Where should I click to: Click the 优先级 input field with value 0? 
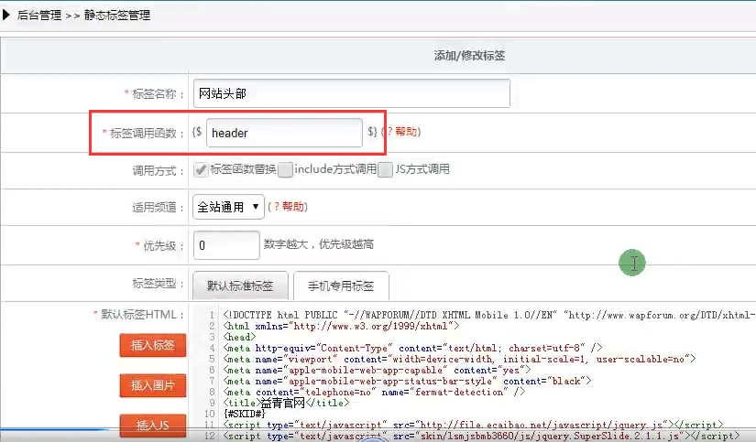click(x=226, y=245)
